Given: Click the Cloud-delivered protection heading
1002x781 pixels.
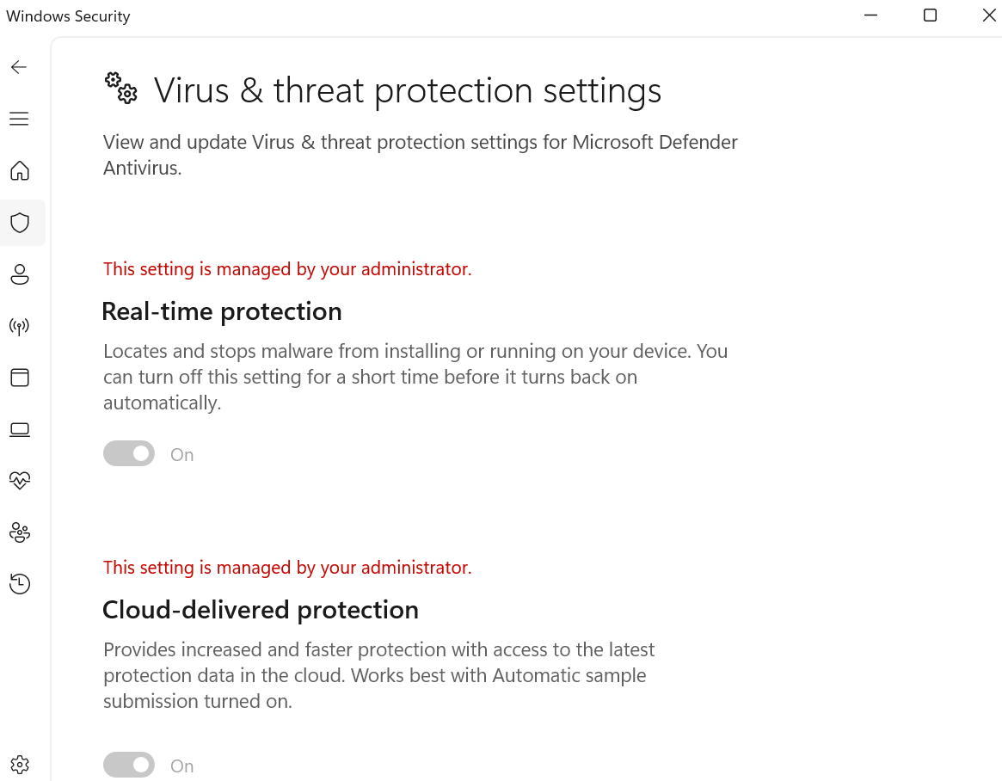Looking at the screenshot, I should (261, 610).
